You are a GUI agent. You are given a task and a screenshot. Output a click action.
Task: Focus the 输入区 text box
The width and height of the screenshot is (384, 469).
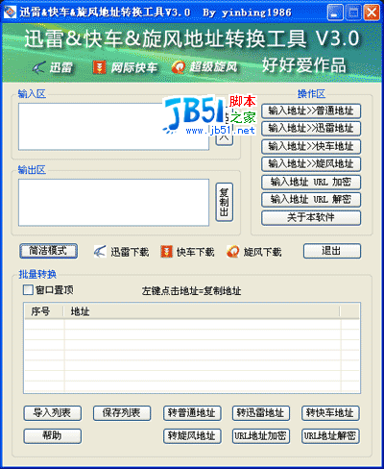point(113,127)
